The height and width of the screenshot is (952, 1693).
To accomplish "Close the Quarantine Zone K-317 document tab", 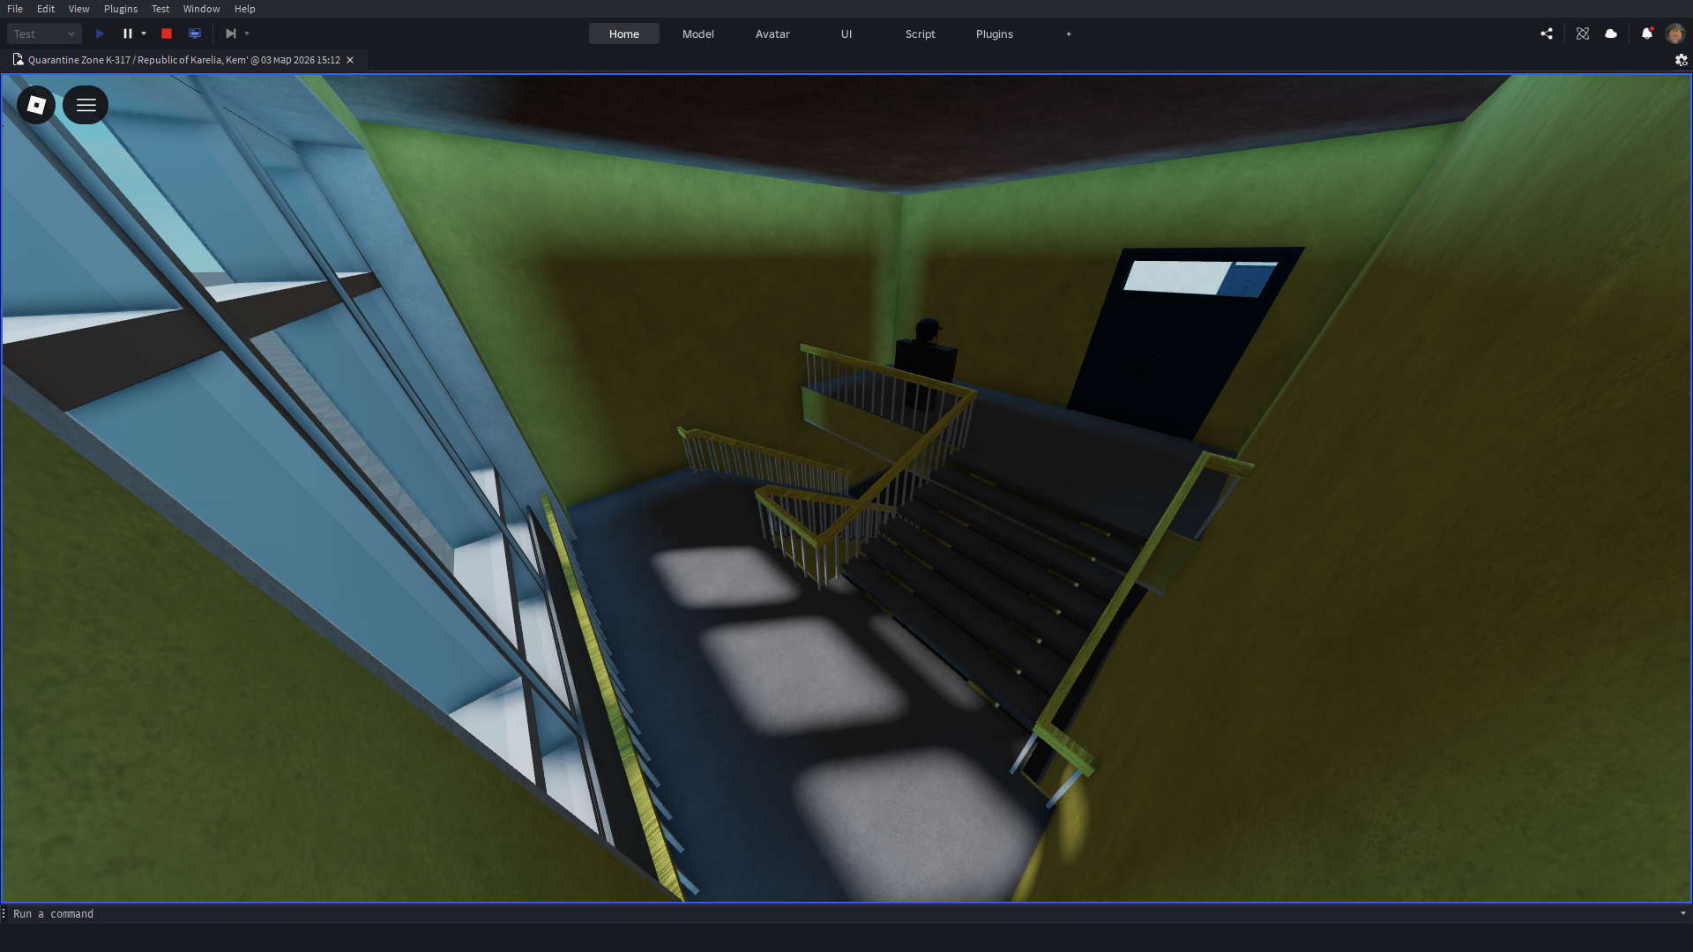I will click(350, 60).
